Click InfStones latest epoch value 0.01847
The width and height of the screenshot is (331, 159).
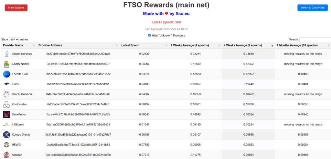coord(144,124)
